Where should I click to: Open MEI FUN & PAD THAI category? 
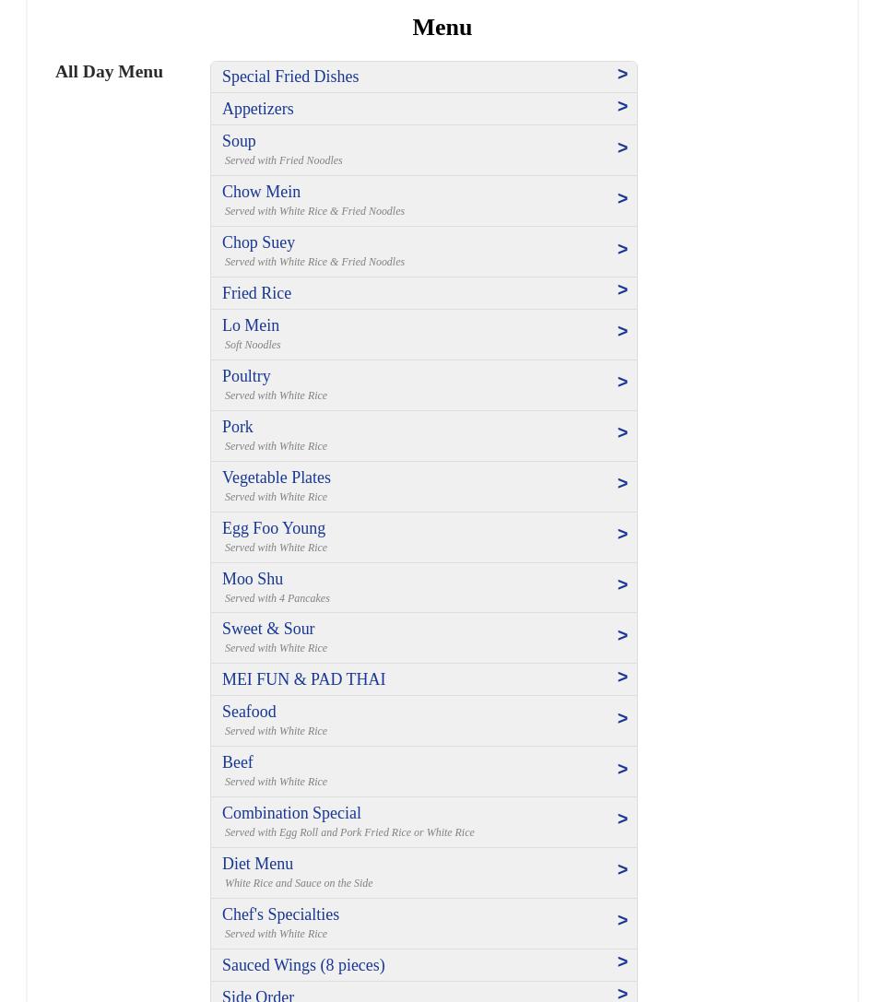303,679
